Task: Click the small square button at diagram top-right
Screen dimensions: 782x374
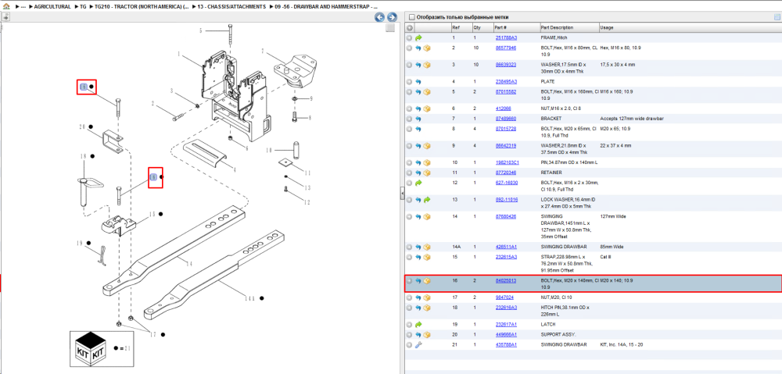Action: [x=391, y=28]
